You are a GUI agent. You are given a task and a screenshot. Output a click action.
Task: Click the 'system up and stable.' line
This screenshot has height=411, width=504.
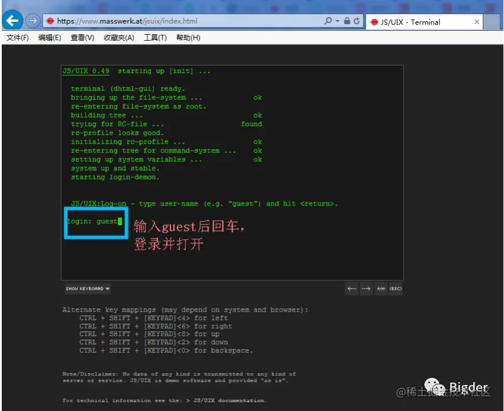point(115,168)
